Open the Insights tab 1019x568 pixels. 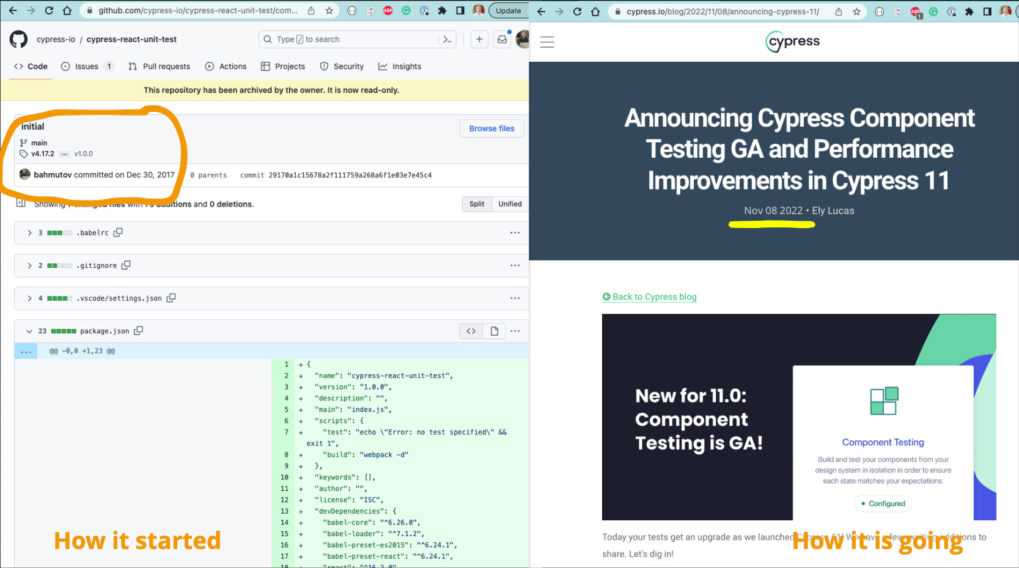(400, 66)
